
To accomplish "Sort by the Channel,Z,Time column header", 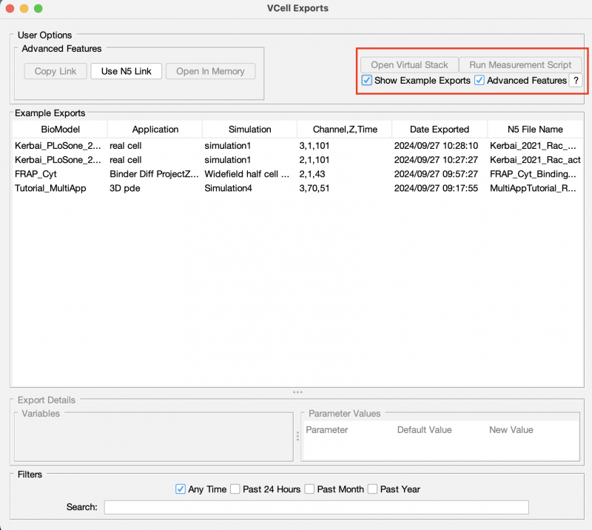I will 345,130.
